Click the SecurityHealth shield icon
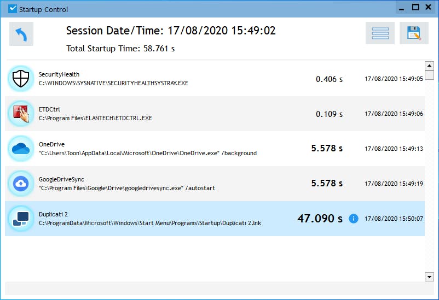This screenshot has height=300, width=439. (21, 79)
